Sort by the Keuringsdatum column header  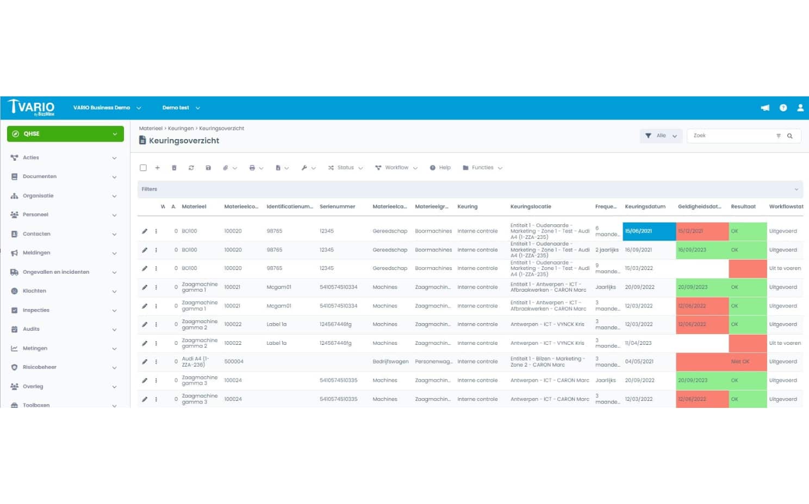click(645, 207)
